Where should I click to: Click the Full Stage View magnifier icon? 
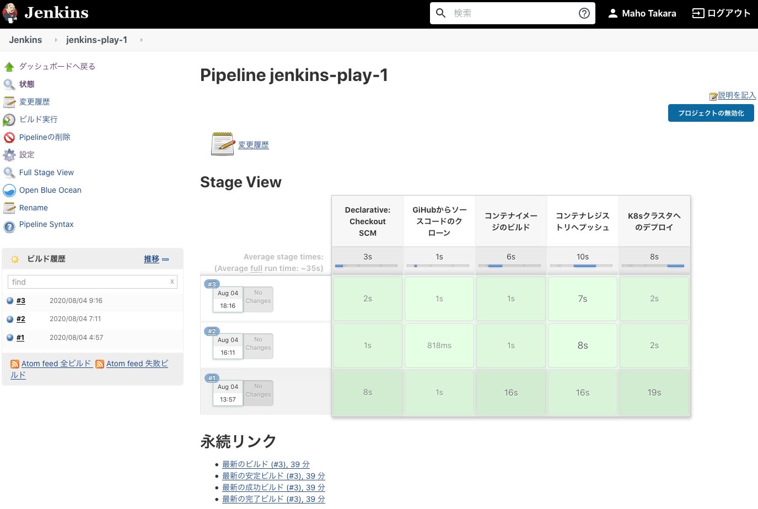9,172
